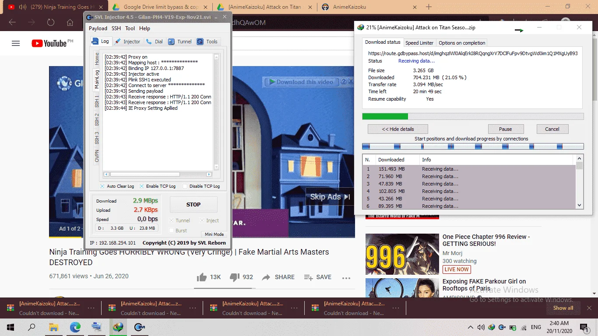The image size is (598, 336).
Task: Click Show all downloads
Action: (563, 308)
